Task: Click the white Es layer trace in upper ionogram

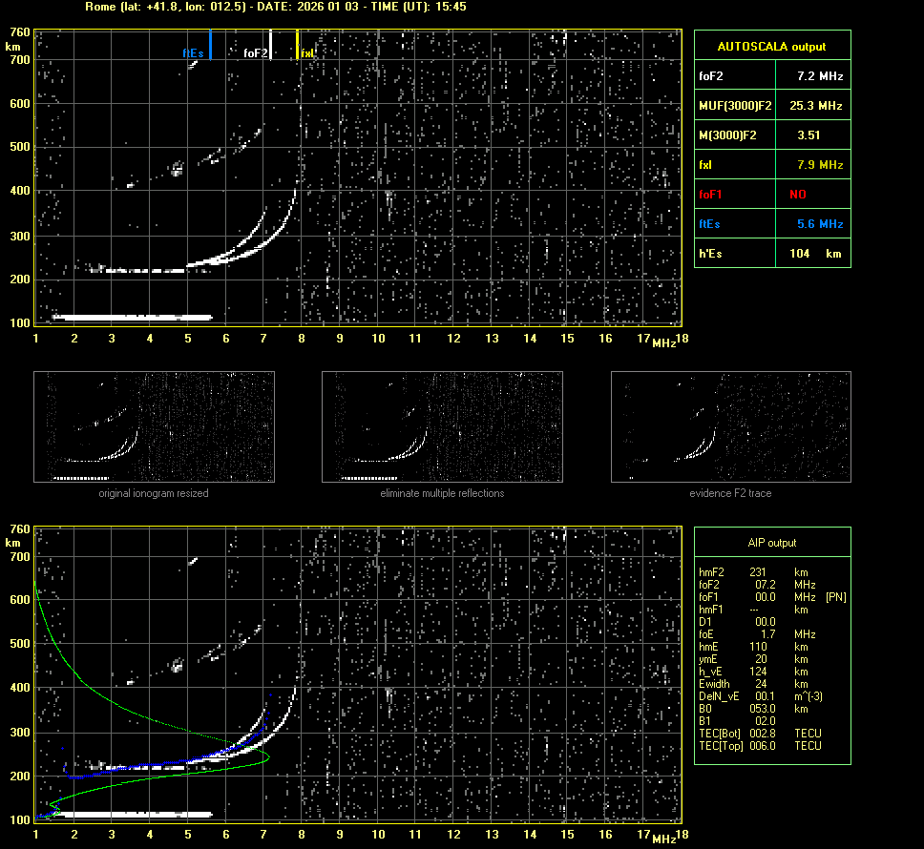Action: [x=132, y=317]
